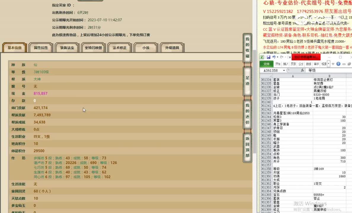Restore the Excel workbook window icon
Image resolution: width=352 pixels, height=213 pixels.
pos(349,64)
